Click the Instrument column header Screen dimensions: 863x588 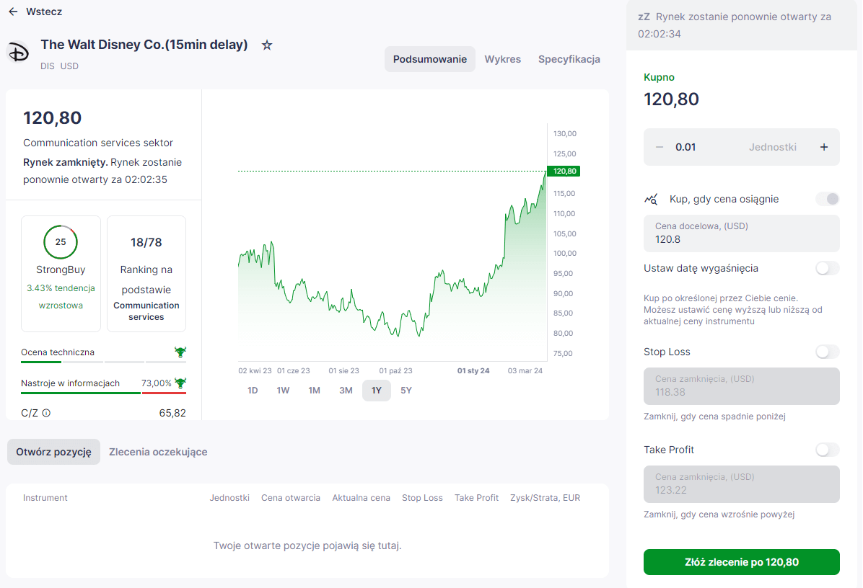(45, 498)
